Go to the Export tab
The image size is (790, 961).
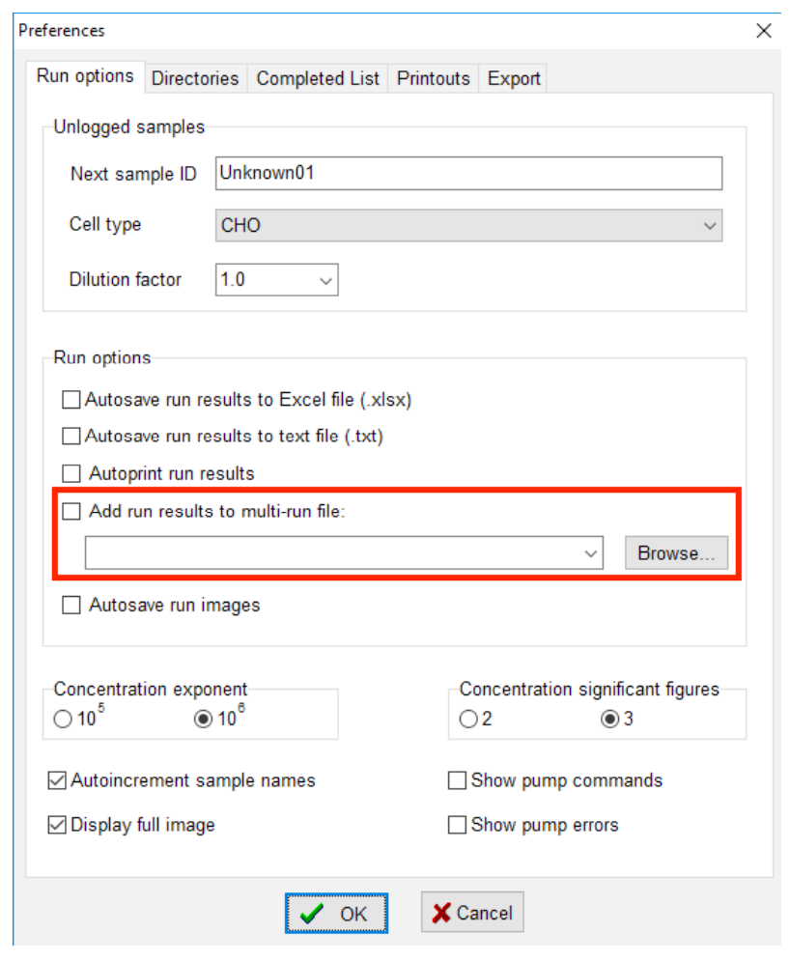pos(514,79)
